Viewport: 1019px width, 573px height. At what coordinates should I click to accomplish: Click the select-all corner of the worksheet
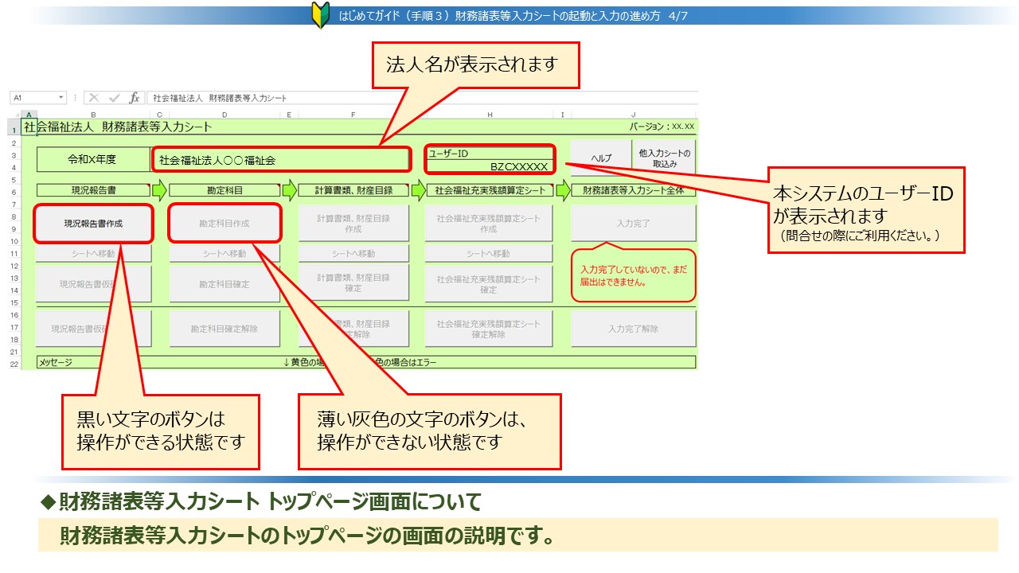(16, 115)
